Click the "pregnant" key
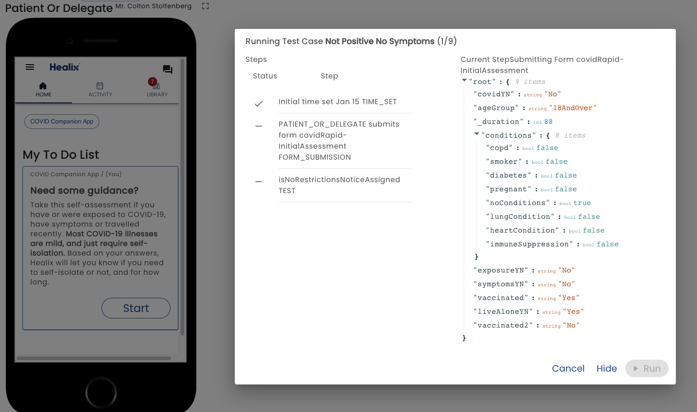The image size is (697, 412). (x=509, y=189)
